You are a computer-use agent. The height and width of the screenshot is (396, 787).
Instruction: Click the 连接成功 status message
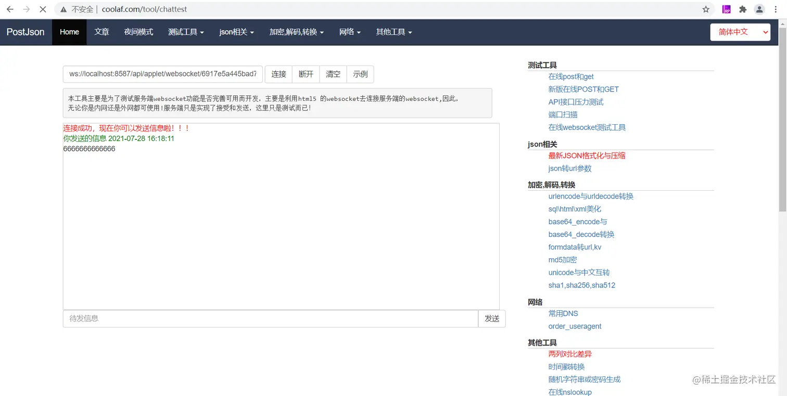pos(126,128)
